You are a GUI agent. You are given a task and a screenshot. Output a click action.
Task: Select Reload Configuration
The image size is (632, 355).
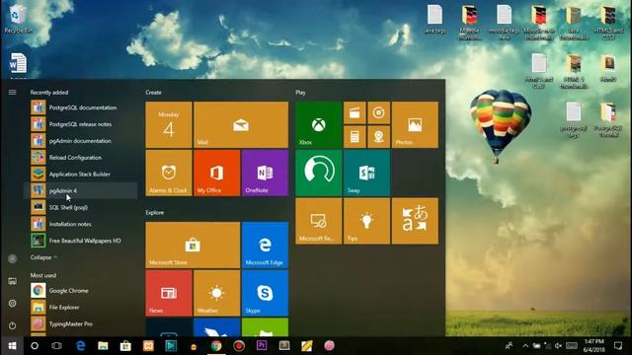81,158
